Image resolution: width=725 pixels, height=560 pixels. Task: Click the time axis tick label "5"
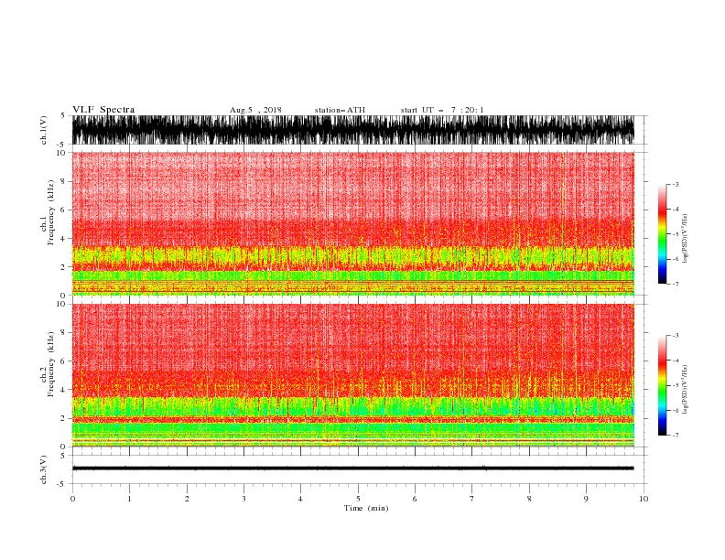tap(358, 499)
